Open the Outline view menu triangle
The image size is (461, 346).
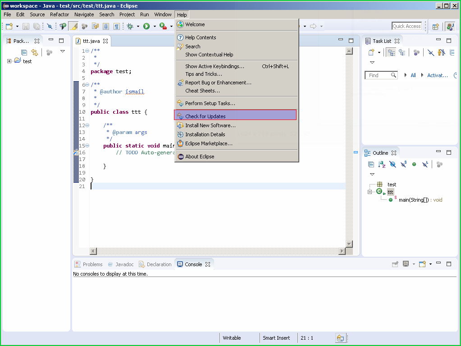(372, 174)
